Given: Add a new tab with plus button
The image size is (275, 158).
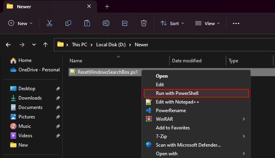Looking at the screenshot, I should point(107,7).
